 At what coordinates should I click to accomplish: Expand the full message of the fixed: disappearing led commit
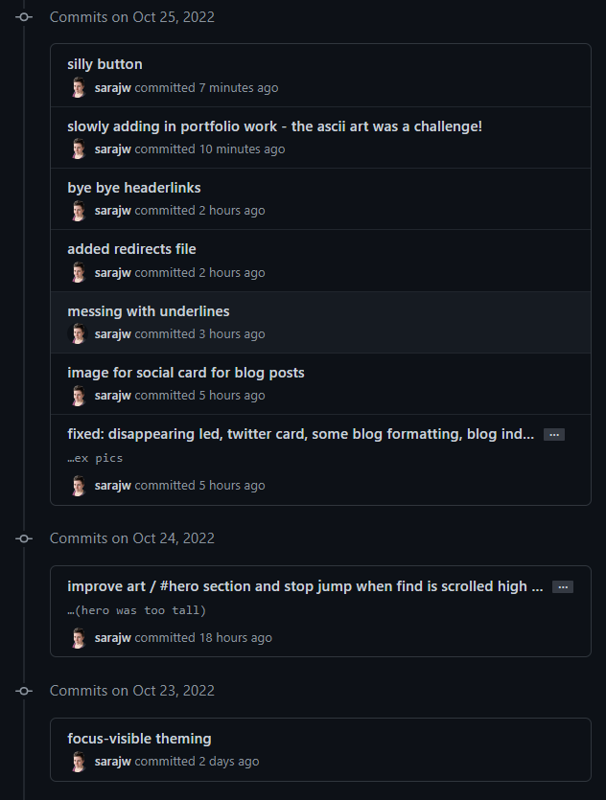coord(553,434)
